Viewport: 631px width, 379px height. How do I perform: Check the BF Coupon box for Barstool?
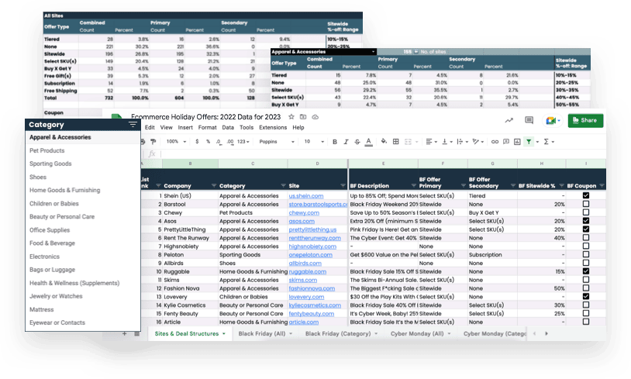coord(586,204)
